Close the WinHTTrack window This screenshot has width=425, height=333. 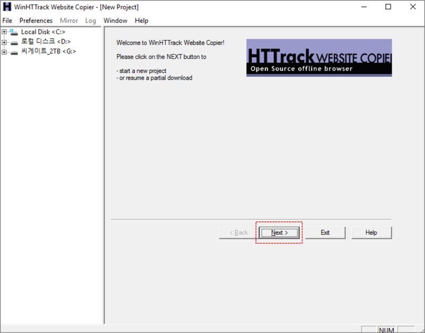point(413,7)
